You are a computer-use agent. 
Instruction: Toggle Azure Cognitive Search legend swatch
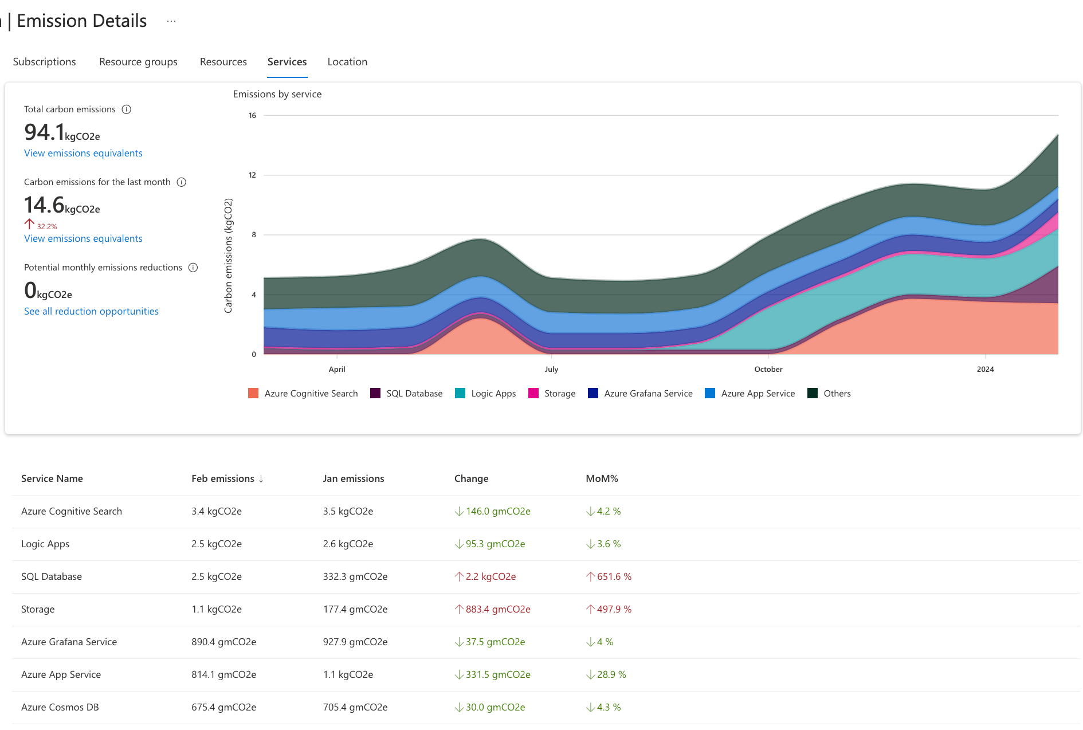pyautogui.click(x=253, y=393)
